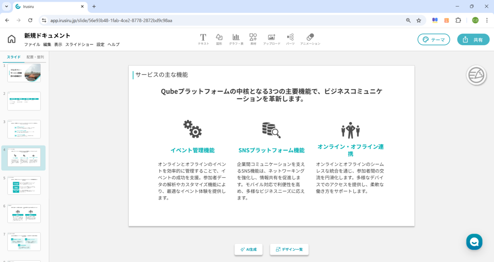The height and width of the screenshot is (262, 494).
Task: Open the chat support bubble
Action: (x=474, y=242)
